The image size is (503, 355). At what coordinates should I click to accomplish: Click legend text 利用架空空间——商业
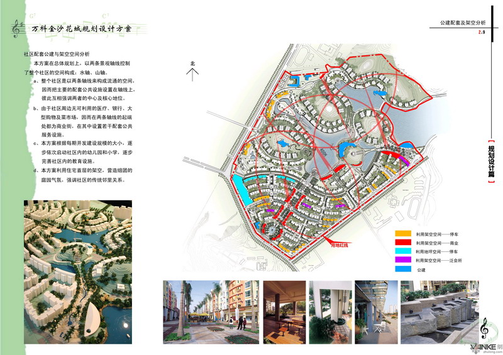tap(437, 243)
